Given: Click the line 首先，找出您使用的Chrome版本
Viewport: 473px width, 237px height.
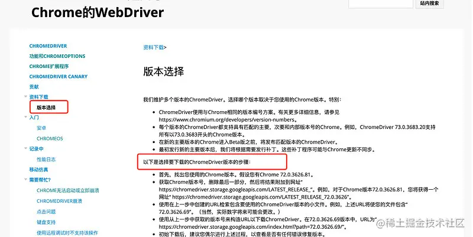Looking at the screenshot, I should pos(237,174).
